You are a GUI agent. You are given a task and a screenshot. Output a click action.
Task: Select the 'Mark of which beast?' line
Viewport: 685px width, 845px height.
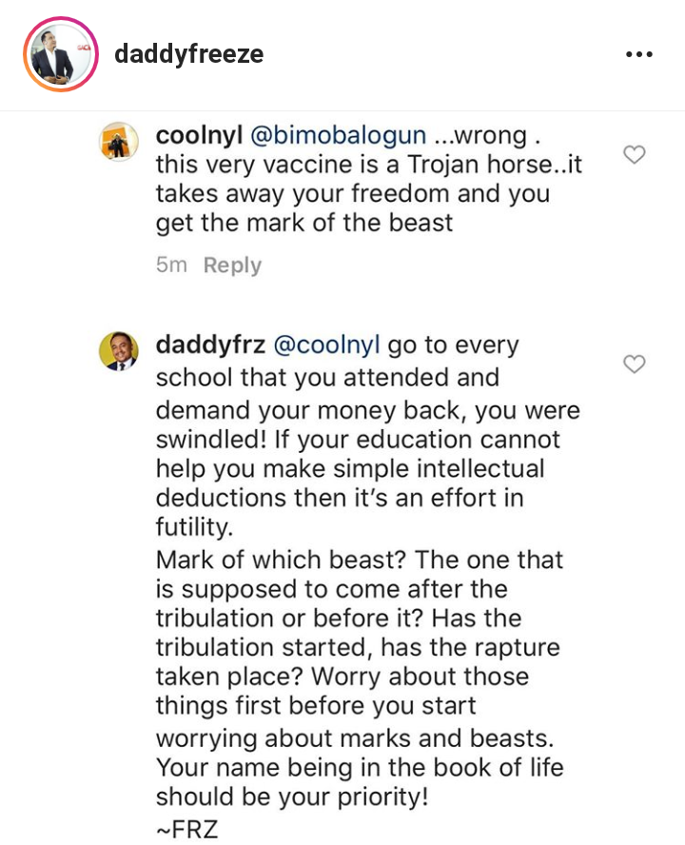click(x=360, y=560)
